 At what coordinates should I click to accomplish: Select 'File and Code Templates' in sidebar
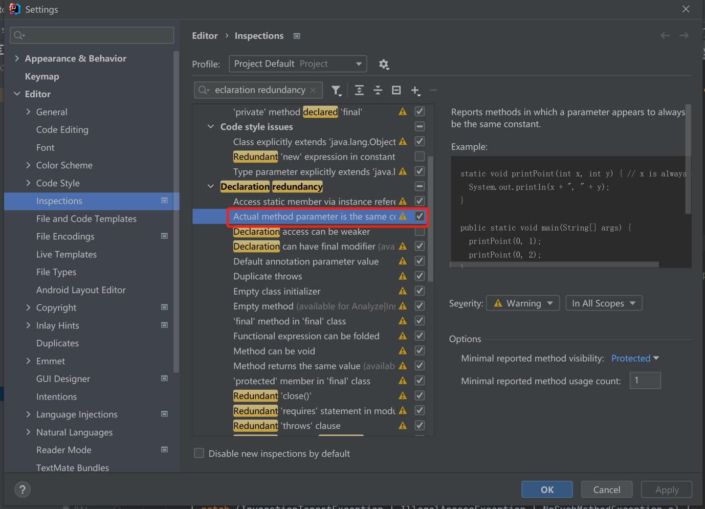86,218
